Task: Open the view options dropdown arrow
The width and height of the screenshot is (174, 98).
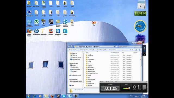Action: tap(133, 50)
